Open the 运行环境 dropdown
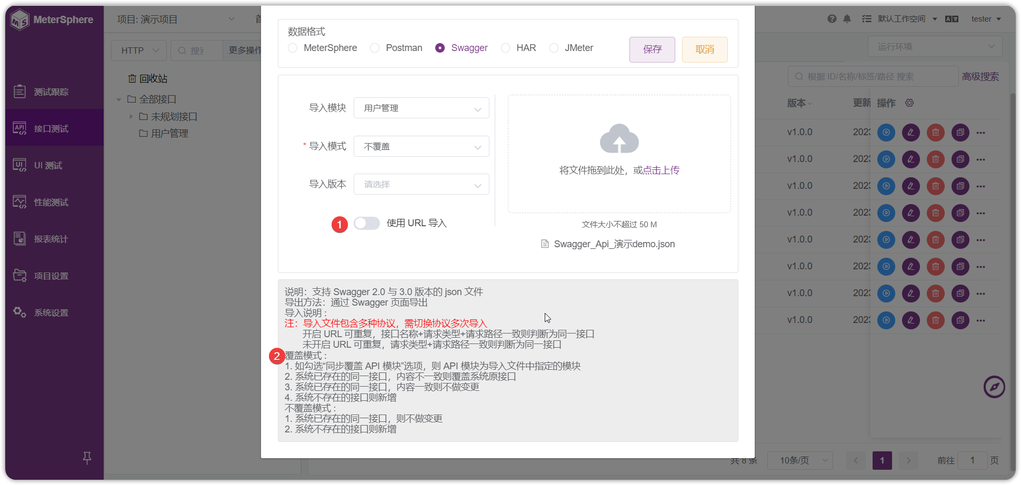This screenshot has width=1021, height=485. pos(935,46)
